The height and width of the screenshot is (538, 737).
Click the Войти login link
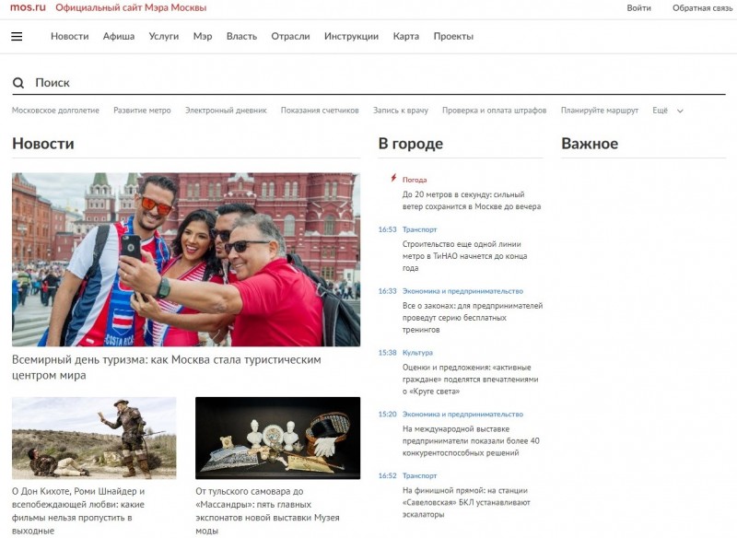638,8
